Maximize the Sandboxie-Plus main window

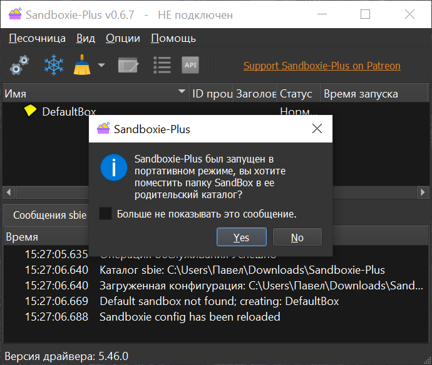tap(365, 14)
